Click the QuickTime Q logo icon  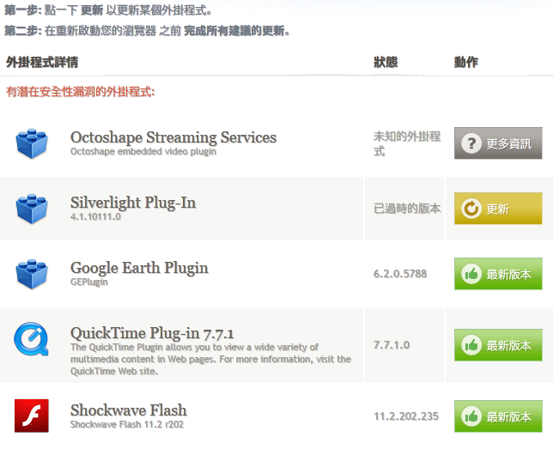[31, 339]
